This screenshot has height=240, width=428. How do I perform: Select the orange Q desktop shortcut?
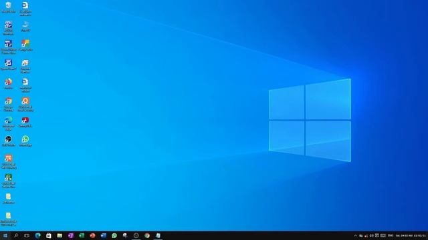tap(25, 105)
